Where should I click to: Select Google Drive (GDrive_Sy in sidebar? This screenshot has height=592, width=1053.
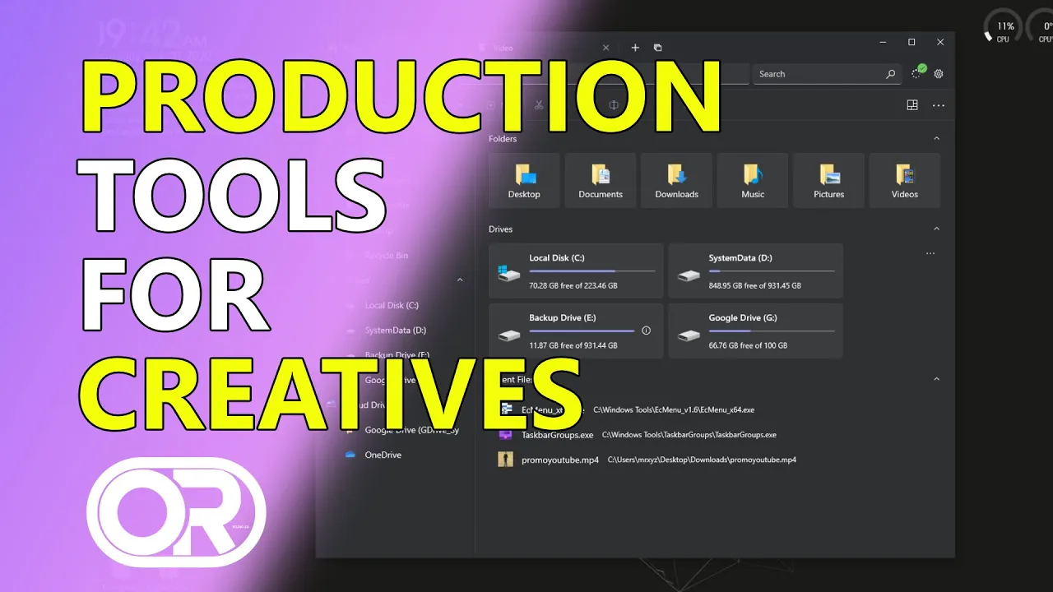coord(411,430)
